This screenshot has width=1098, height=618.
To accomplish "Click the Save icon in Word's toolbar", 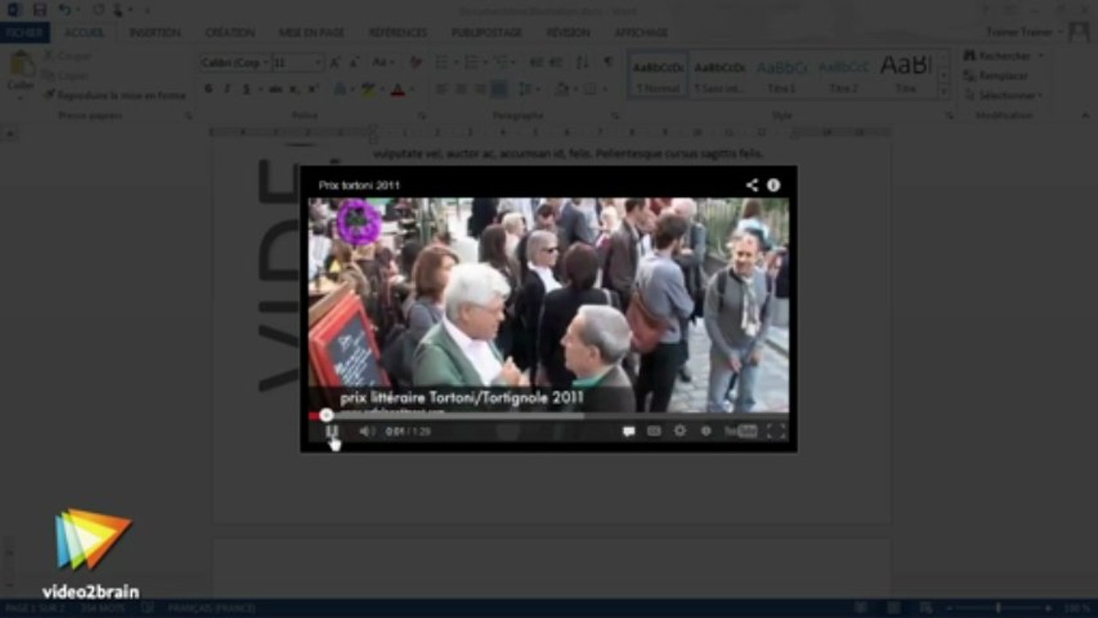I will [x=39, y=10].
